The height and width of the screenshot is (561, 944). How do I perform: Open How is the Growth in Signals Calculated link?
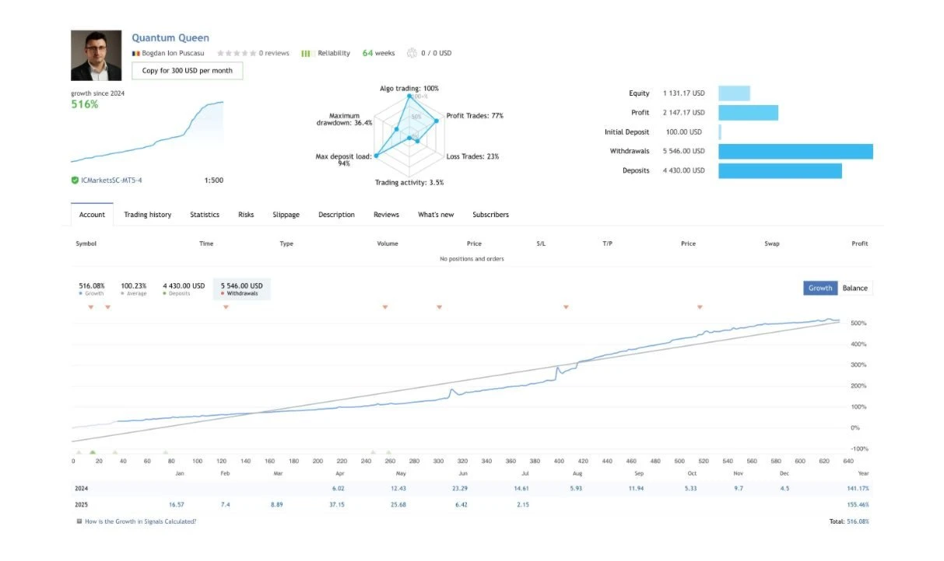coord(140,521)
